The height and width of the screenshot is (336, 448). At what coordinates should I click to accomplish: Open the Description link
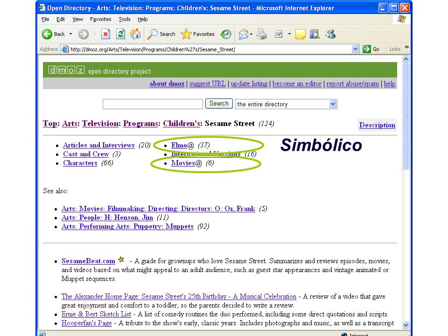coord(377,125)
